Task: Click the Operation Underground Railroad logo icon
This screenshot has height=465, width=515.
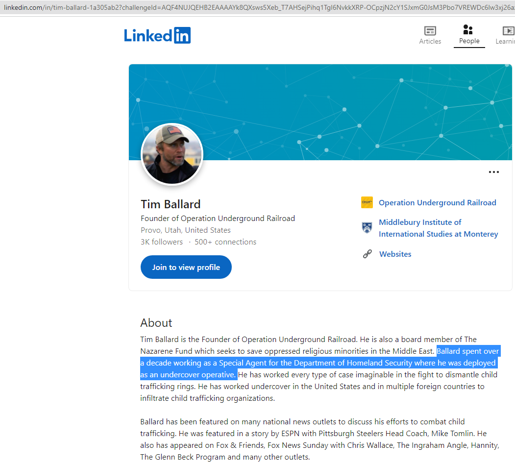Action: (x=367, y=202)
